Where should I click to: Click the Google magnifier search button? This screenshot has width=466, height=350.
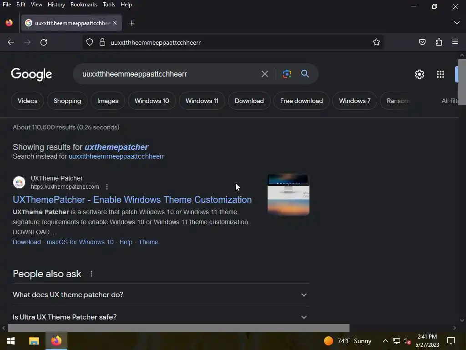[x=305, y=74]
